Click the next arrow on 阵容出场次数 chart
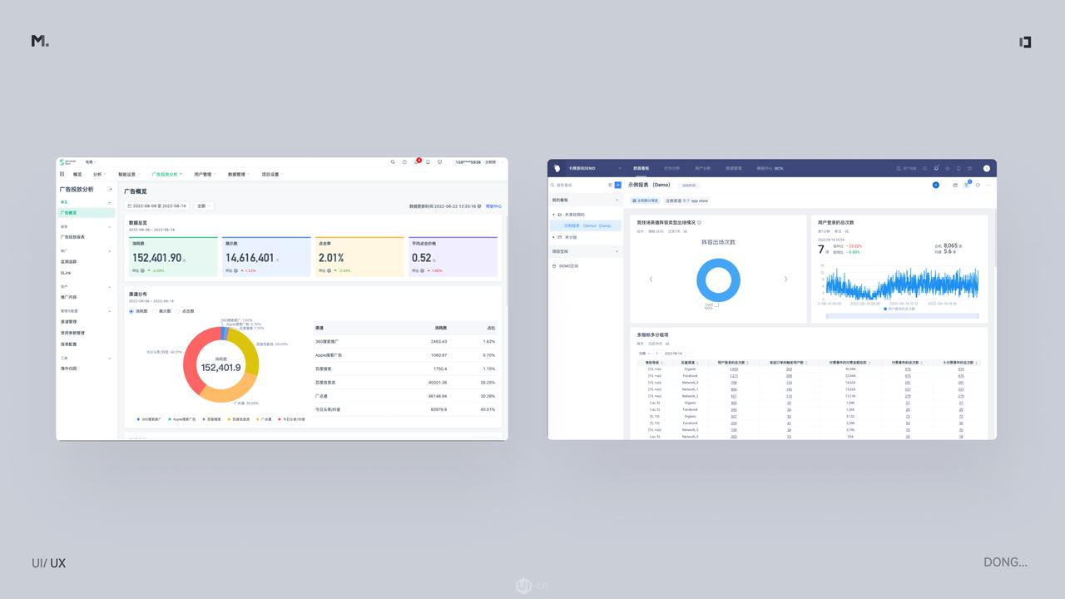 785,280
